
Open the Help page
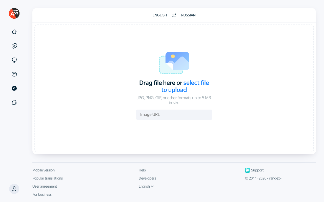point(142,170)
